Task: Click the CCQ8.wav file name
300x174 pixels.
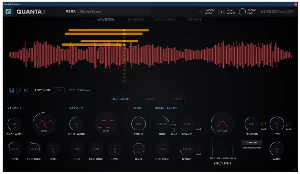Action: tap(83, 90)
